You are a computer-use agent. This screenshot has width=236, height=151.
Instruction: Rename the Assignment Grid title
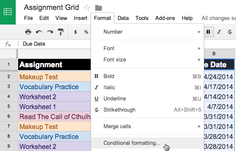click(51, 7)
